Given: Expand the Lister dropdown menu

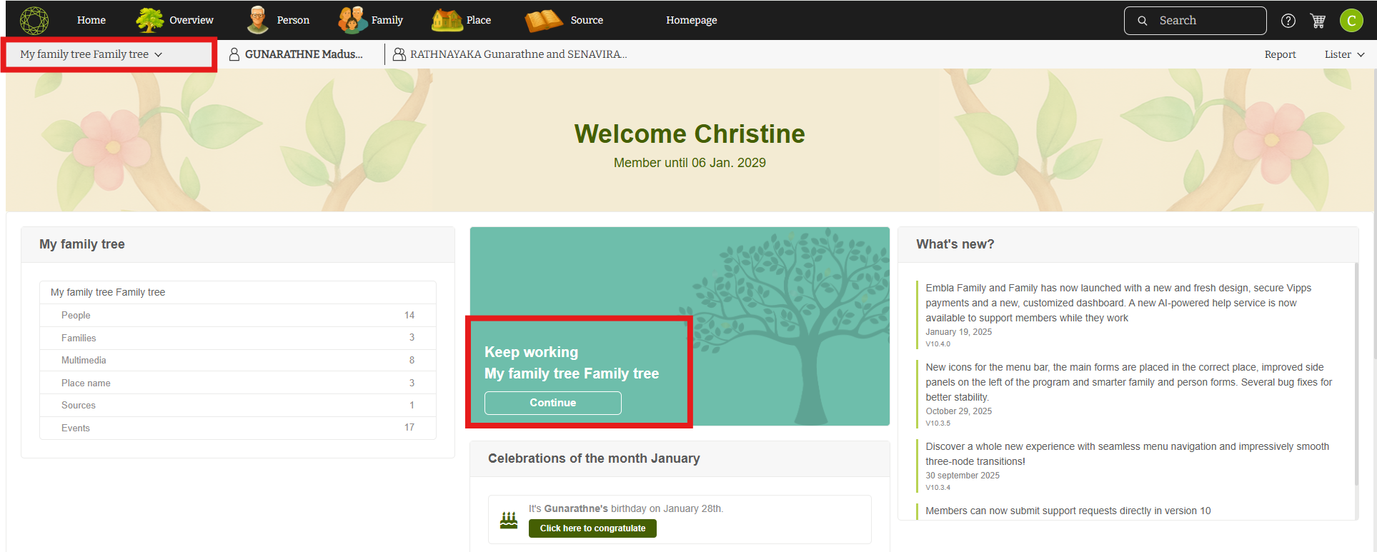Looking at the screenshot, I should coord(1343,54).
